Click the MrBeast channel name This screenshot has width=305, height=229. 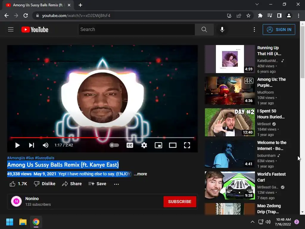point(264,124)
